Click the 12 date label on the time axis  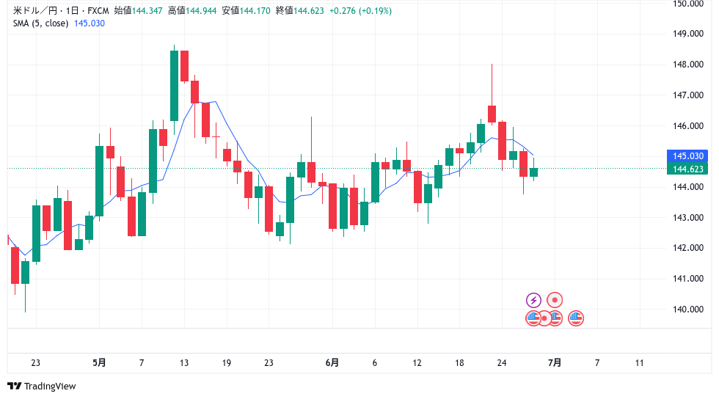point(417,363)
